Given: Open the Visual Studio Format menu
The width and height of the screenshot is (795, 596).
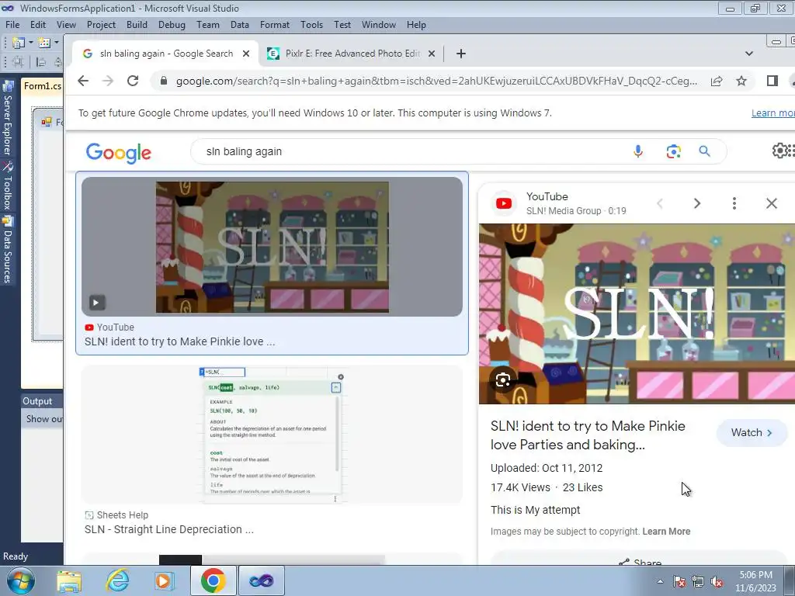Looking at the screenshot, I should pos(275,25).
